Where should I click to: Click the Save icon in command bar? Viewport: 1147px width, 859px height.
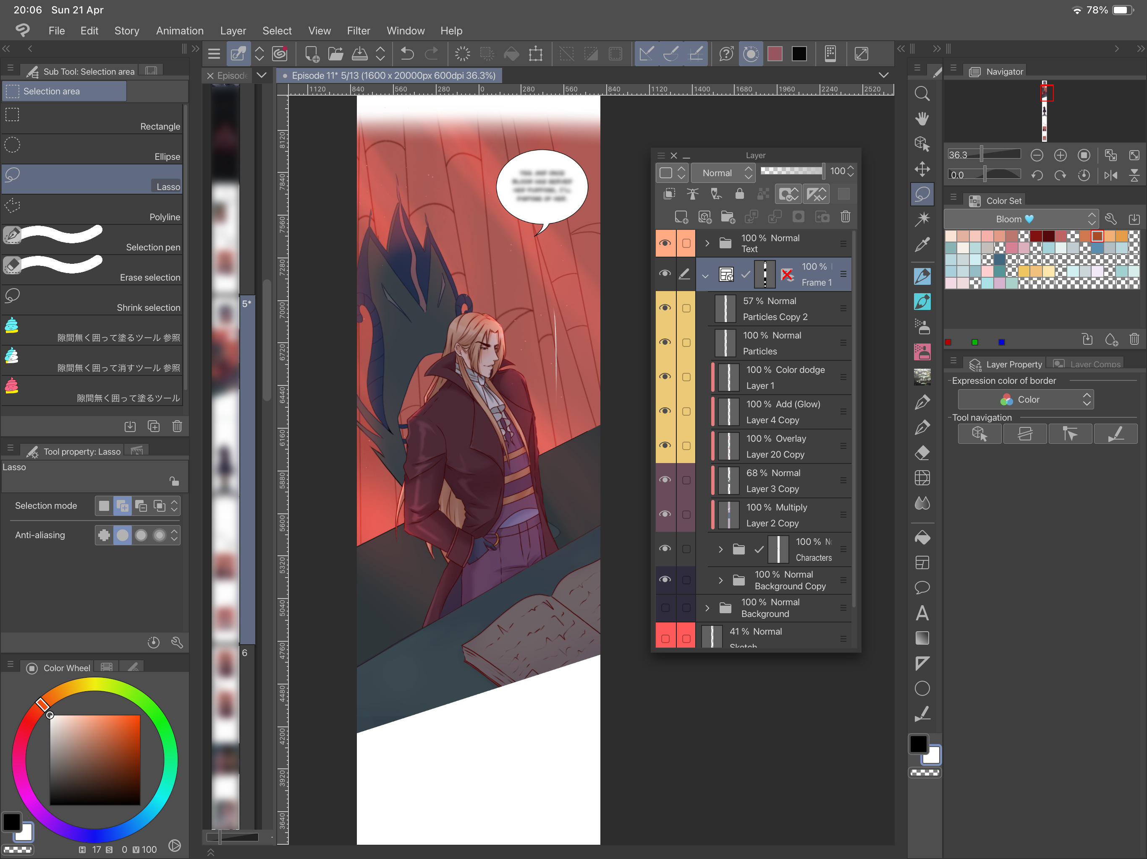click(359, 53)
